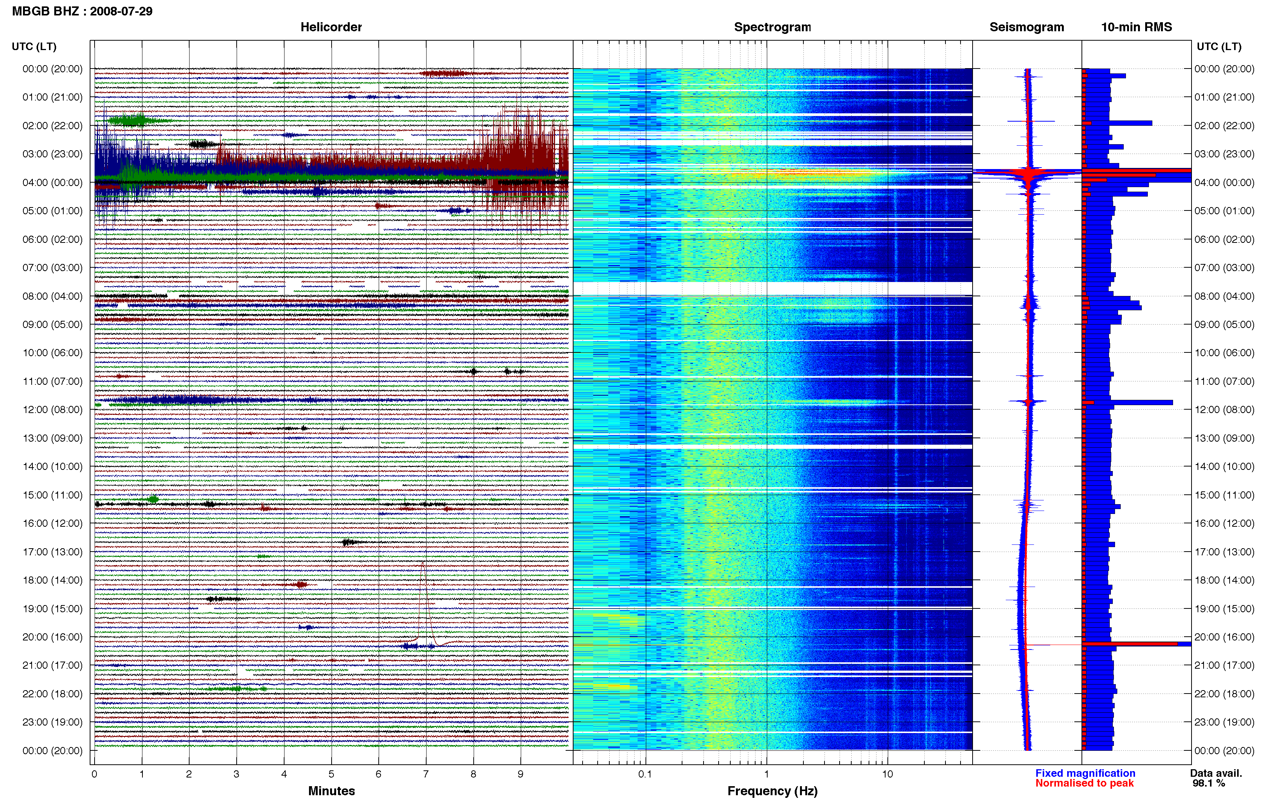Click the right '23:00 (19:00)' time label
Image resolution: width=1288 pixels, height=805 pixels.
click(1224, 723)
